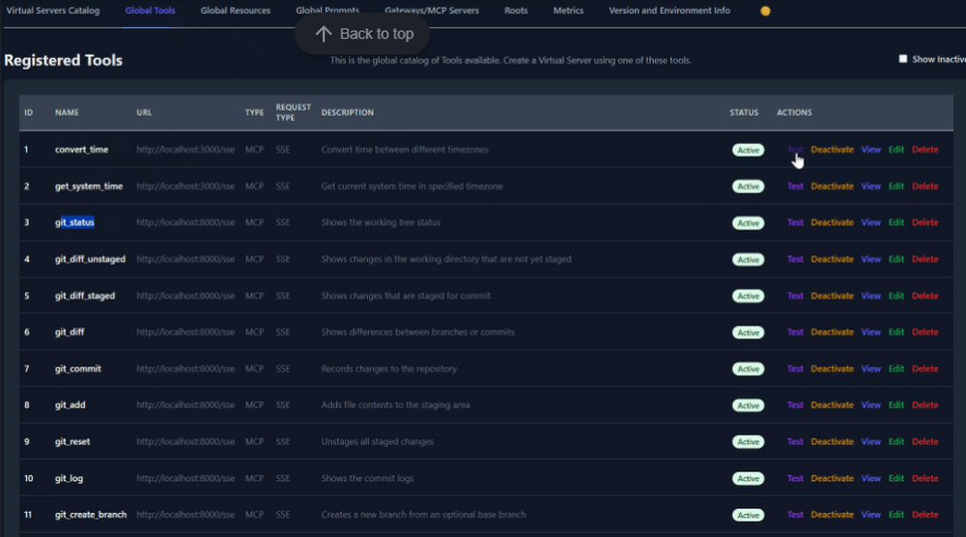
Task: Edit the git_status tool
Action: pyautogui.click(x=895, y=222)
